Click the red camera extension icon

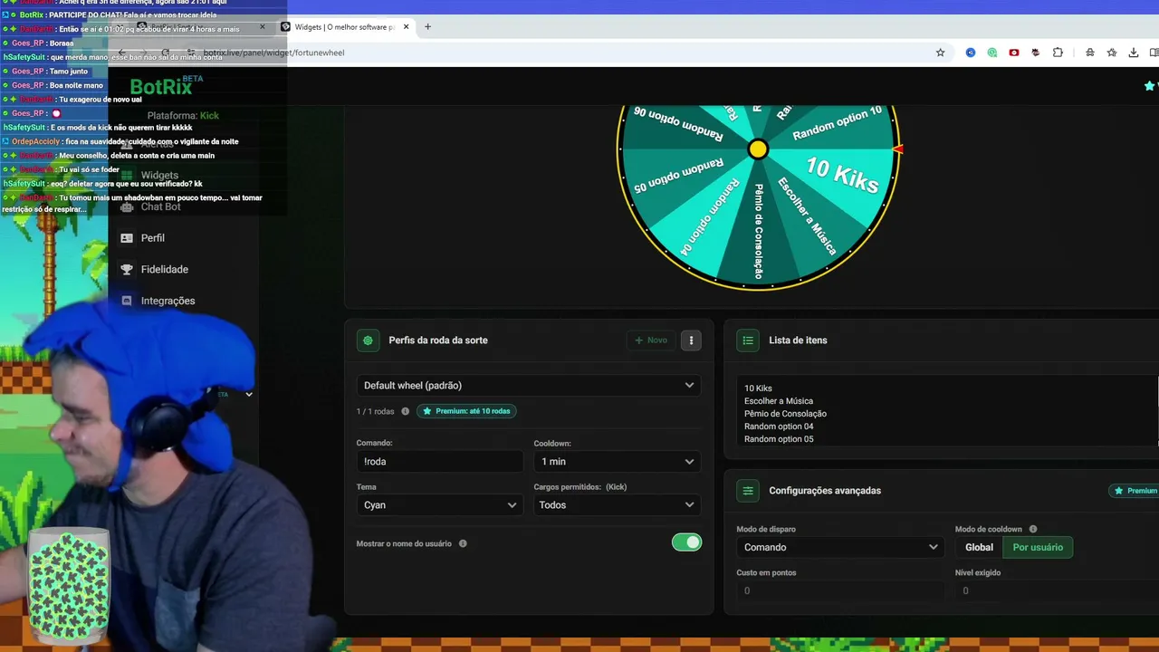tap(1014, 53)
